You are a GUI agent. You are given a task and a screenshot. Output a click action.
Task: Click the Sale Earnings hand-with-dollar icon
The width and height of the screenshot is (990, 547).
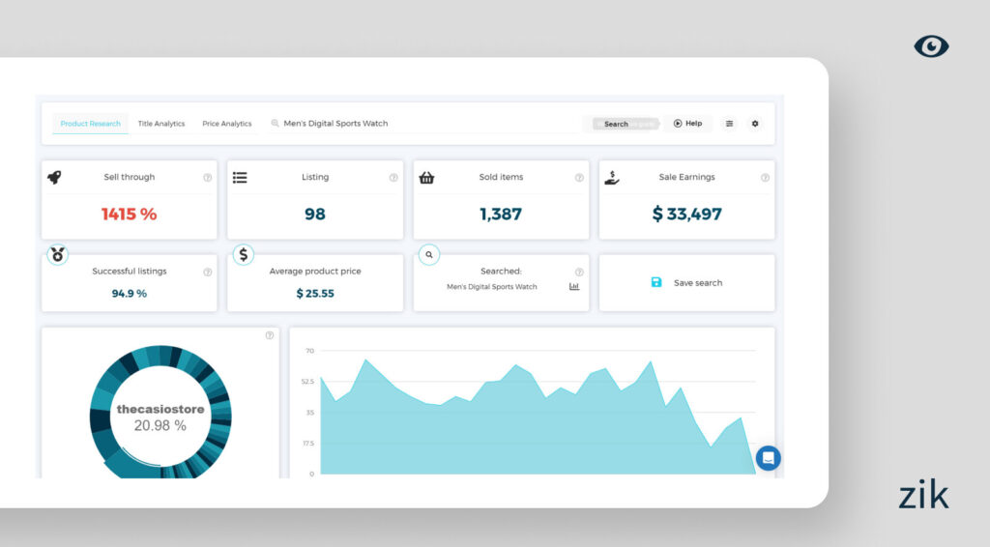[612, 177]
